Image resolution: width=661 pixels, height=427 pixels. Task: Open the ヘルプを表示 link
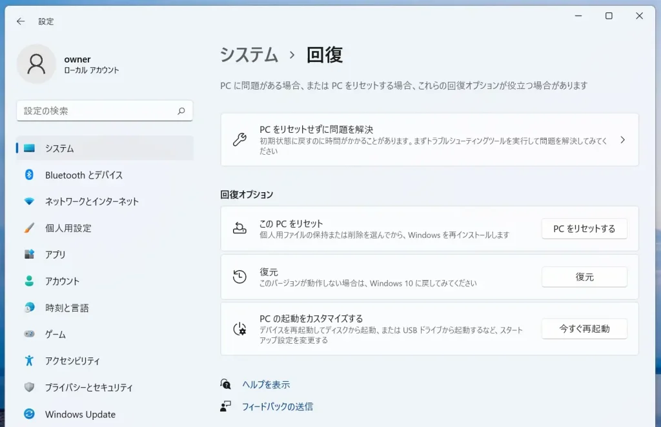click(x=266, y=384)
